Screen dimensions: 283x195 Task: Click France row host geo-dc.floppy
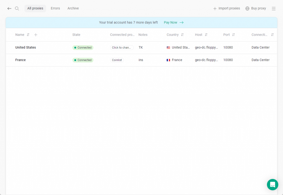tap(206, 60)
